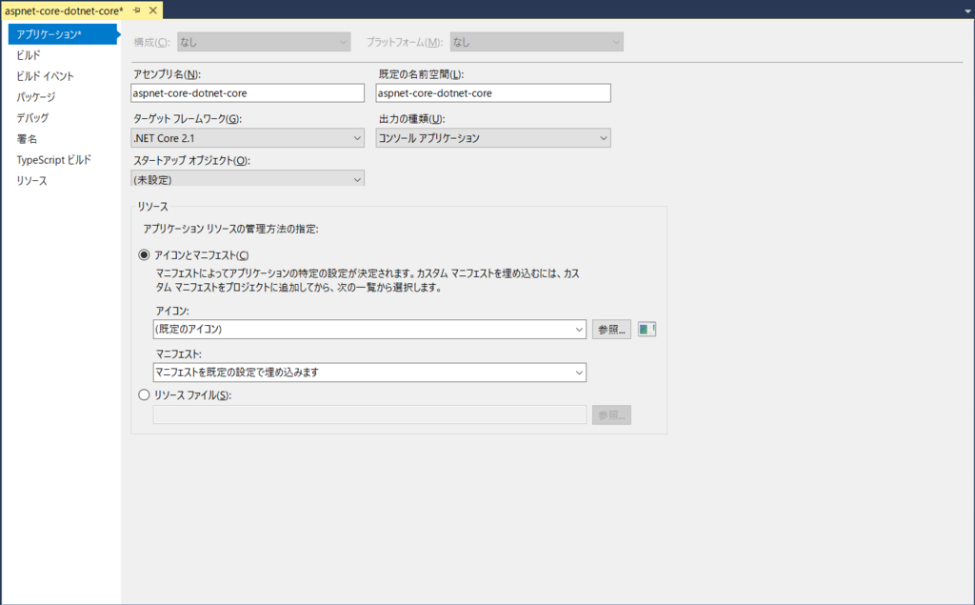Click the 既定の名前空間(L) label
The height and width of the screenshot is (605, 975).
422,74
